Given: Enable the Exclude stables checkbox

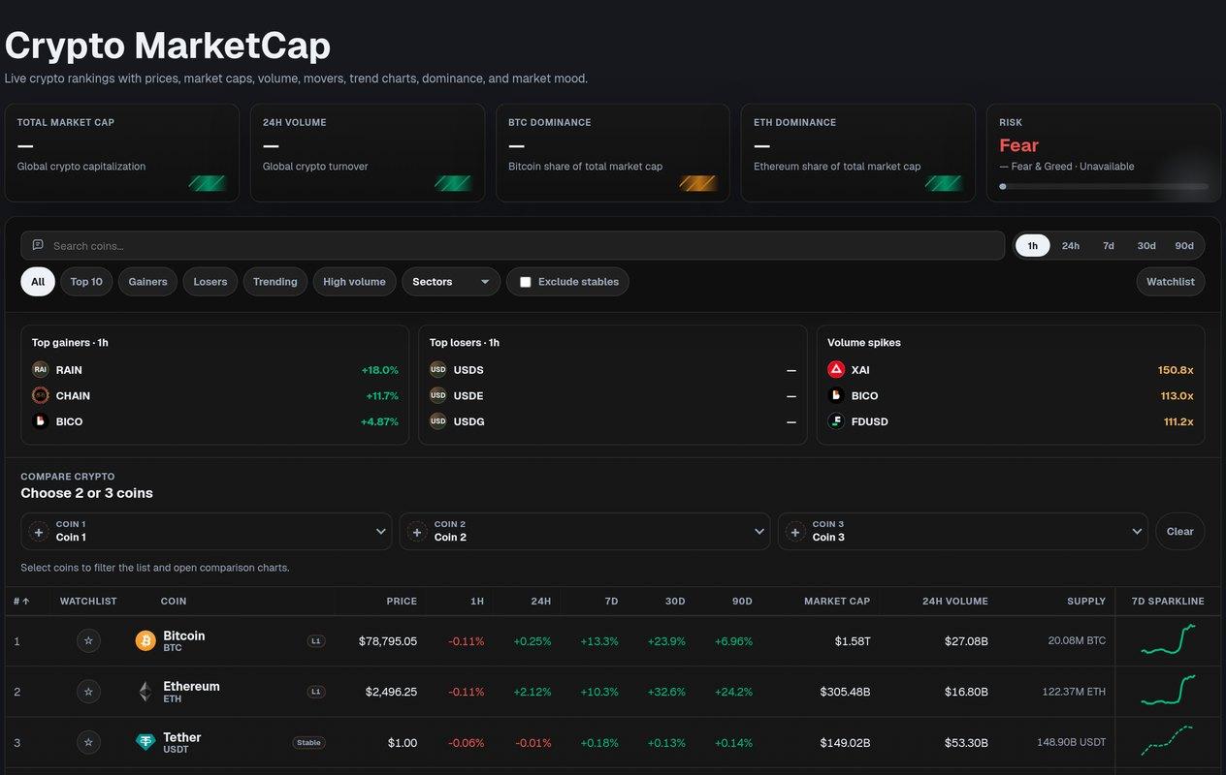Looking at the screenshot, I should click(526, 282).
